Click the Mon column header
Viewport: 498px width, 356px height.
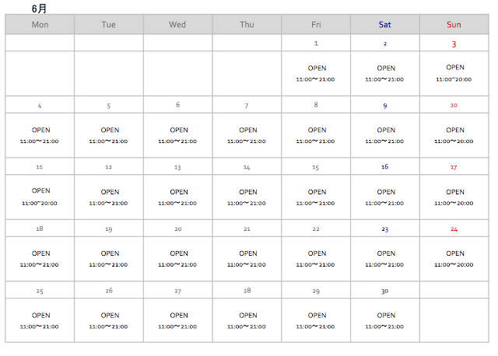click(x=40, y=25)
